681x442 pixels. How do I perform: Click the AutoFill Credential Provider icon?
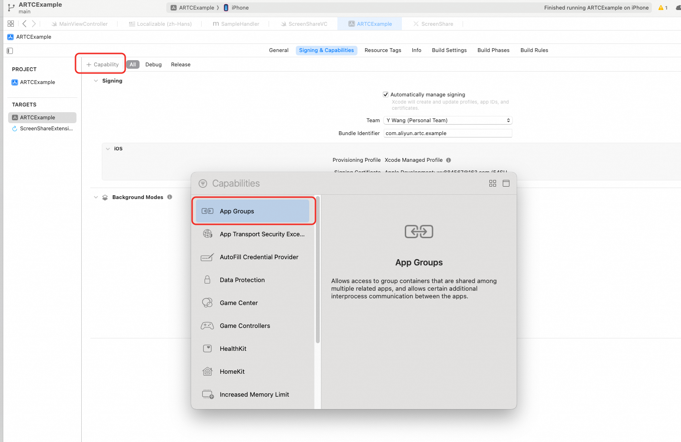pyautogui.click(x=207, y=257)
